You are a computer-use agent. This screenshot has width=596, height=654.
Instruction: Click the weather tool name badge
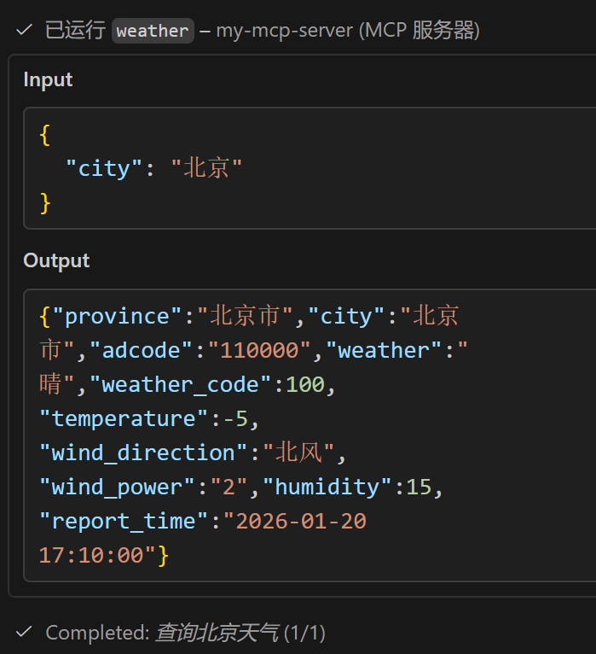(153, 31)
